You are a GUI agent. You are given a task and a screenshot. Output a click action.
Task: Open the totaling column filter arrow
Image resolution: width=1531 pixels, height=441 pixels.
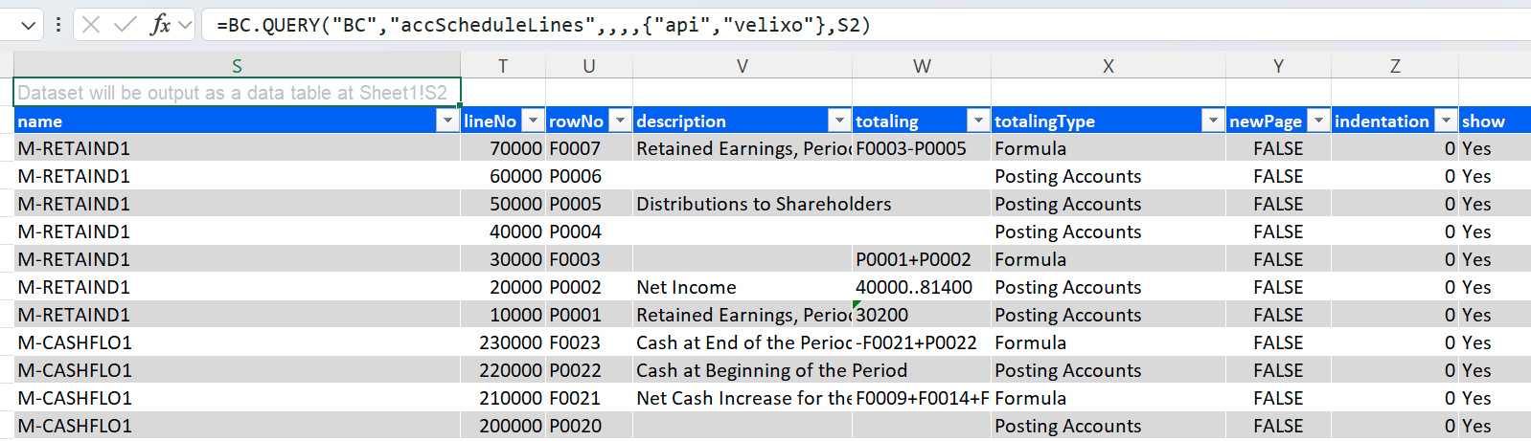[978, 121]
